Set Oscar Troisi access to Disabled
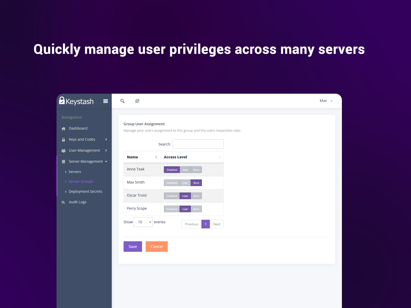 click(x=172, y=196)
